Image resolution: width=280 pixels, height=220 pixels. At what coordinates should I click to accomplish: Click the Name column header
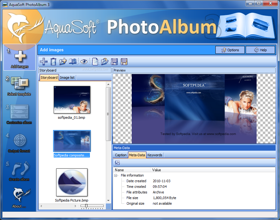(132, 170)
